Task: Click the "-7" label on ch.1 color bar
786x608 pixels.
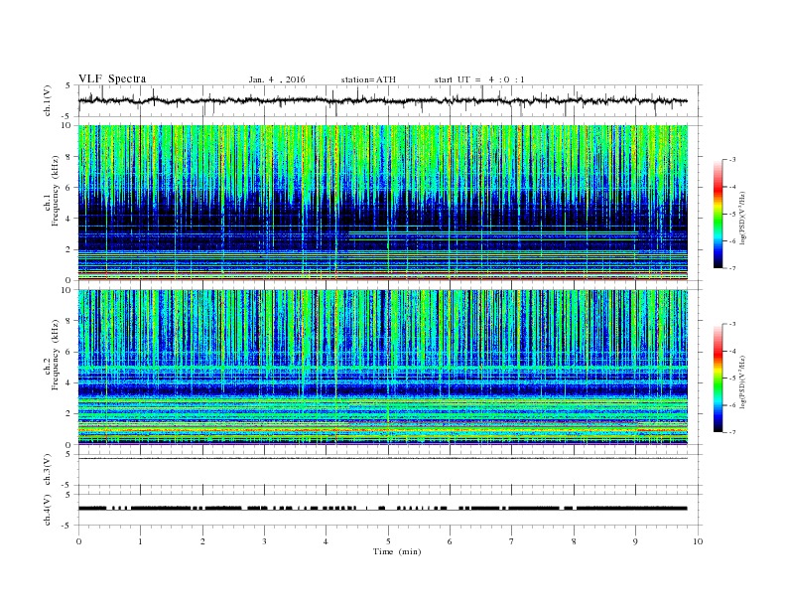Action: [x=731, y=268]
